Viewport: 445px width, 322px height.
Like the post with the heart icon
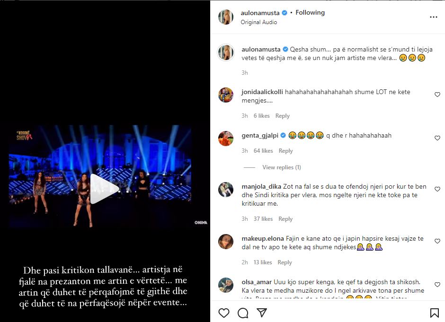224,313
